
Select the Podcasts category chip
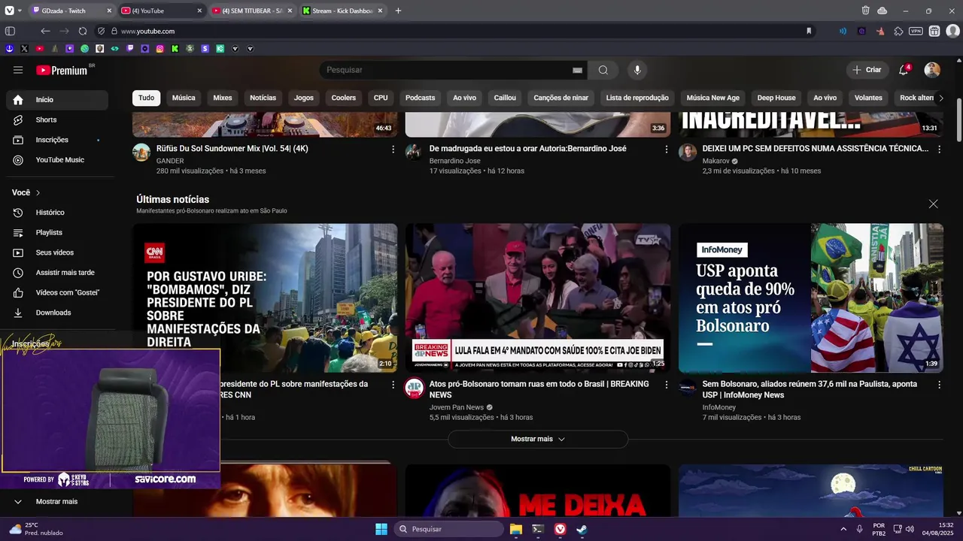coord(420,98)
